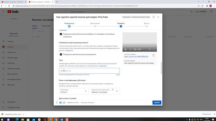Click the upload status arrow icon in dialog footer
Screen dimensions: 216x121
(x=57, y=103)
